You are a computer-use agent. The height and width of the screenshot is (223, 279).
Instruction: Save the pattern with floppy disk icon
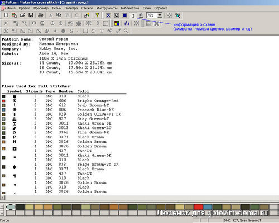click(x=31, y=16)
